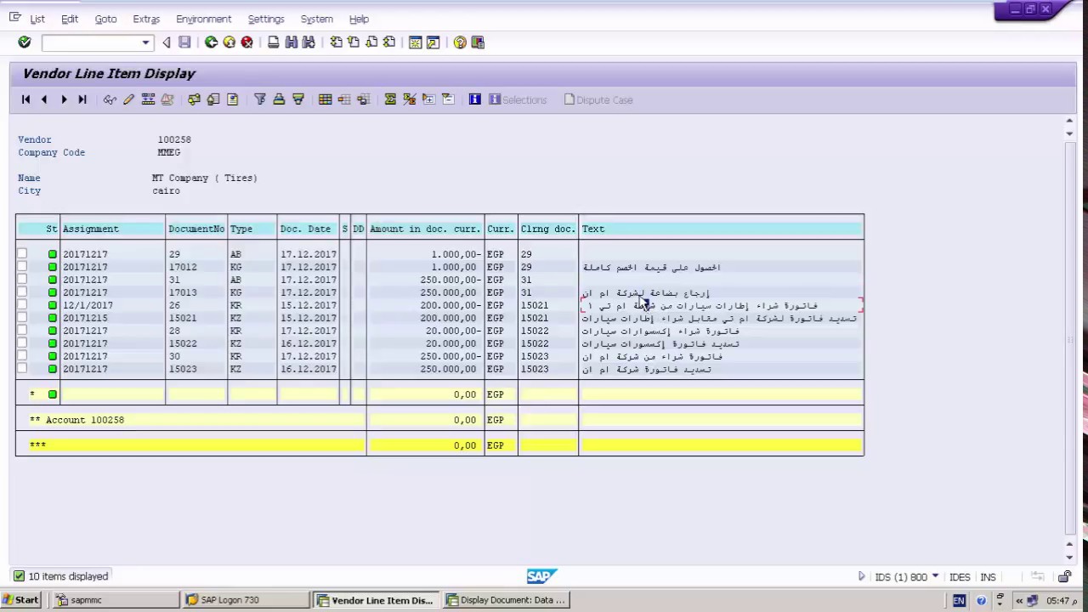Image resolution: width=1088 pixels, height=612 pixels.
Task: Collapse command field with triangle arrow
Action: [166, 42]
